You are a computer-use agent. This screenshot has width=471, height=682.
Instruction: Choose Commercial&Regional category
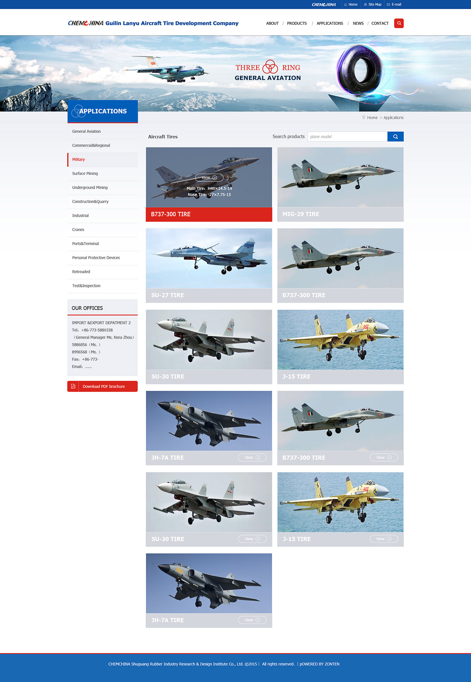[x=103, y=146]
